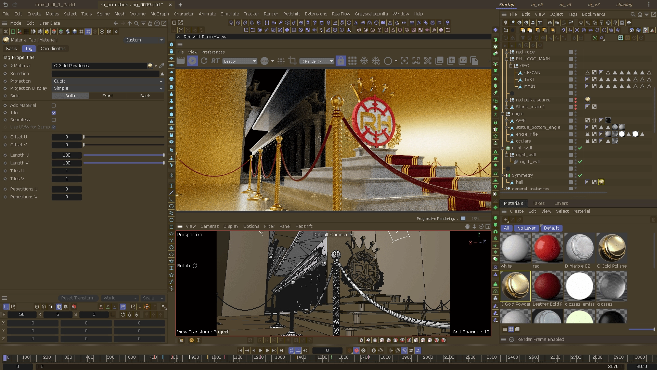The image size is (657, 370).
Task: Toggle editor visibility dot for red_rope
Action: (x=576, y=51)
